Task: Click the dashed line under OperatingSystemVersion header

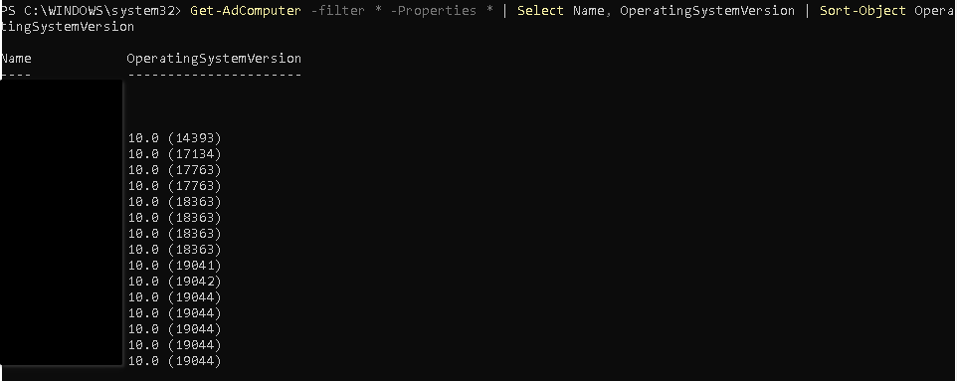Action: click(x=214, y=75)
